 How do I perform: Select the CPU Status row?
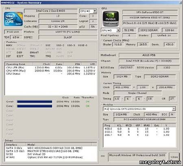click(51, 74)
